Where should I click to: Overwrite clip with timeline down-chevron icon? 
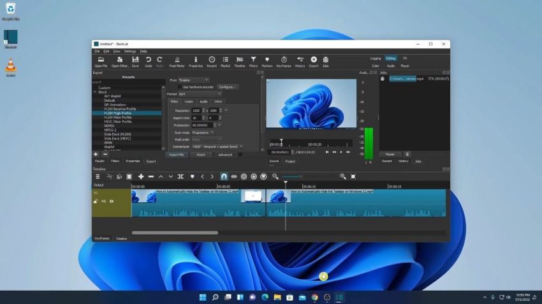tap(171, 176)
